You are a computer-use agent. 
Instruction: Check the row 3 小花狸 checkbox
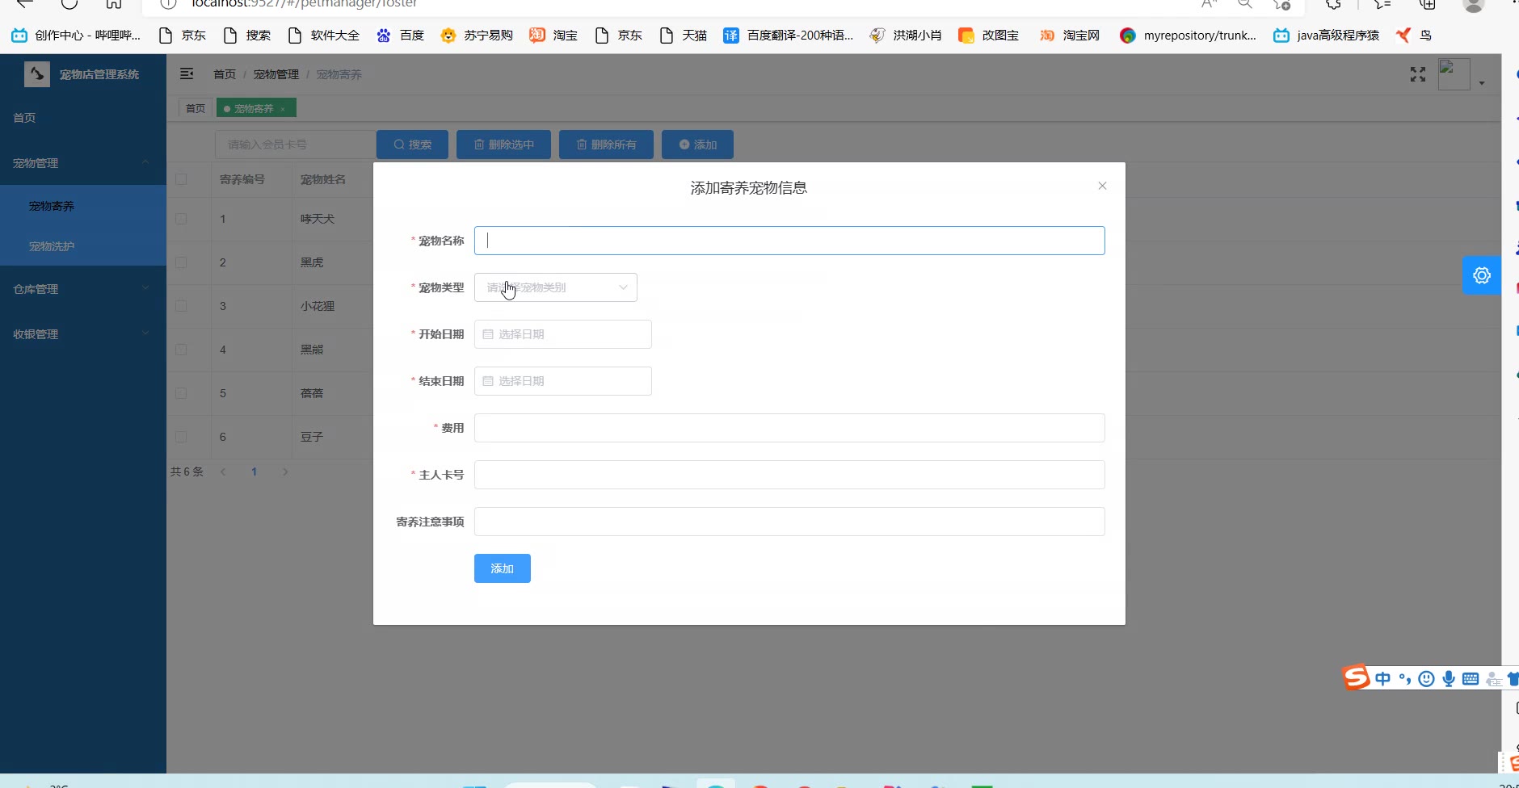click(181, 306)
